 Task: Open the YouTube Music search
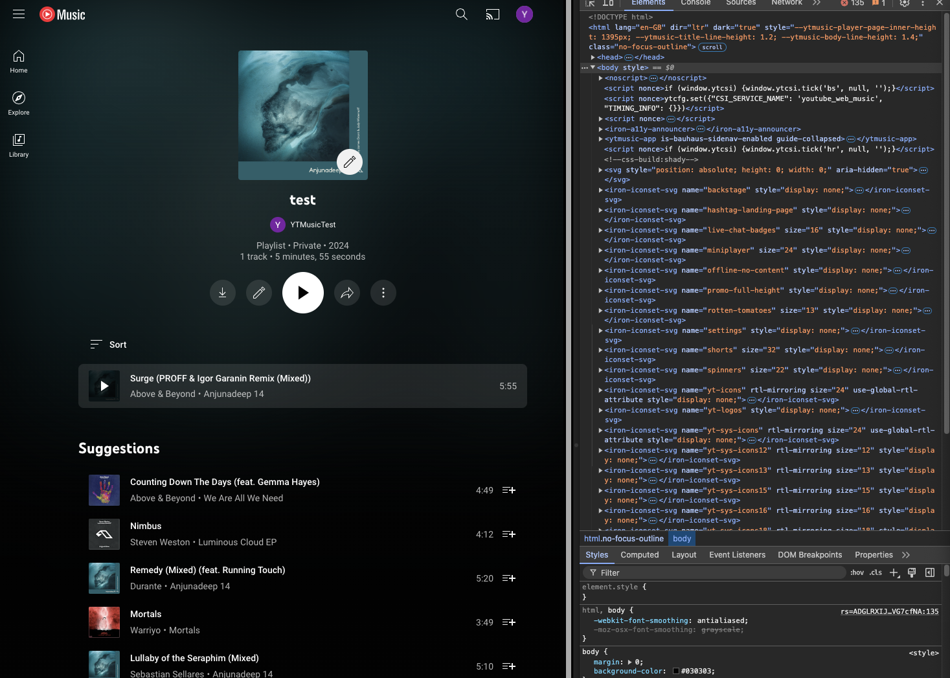461,14
